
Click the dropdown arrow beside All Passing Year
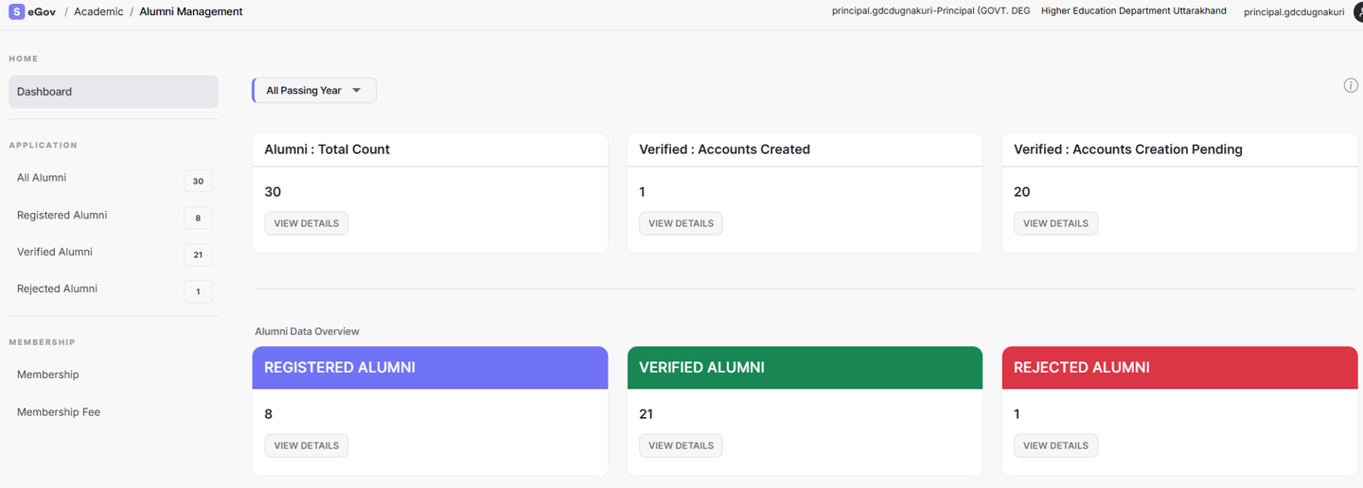pos(357,91)
